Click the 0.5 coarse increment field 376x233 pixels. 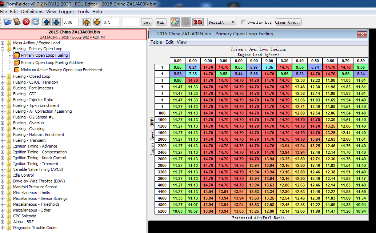point(111,22)
